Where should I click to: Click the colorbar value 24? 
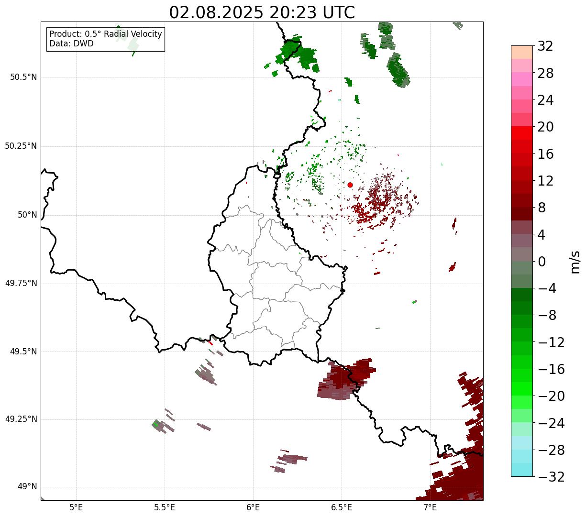point(545,100)
